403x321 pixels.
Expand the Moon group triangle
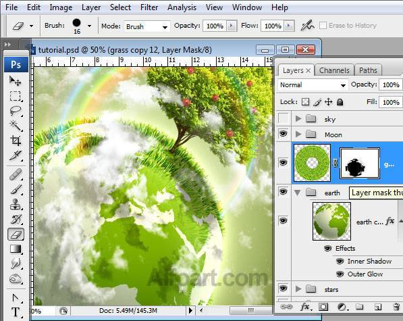point(298,134)
